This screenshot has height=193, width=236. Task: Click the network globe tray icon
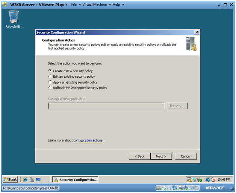coord(208,179)
